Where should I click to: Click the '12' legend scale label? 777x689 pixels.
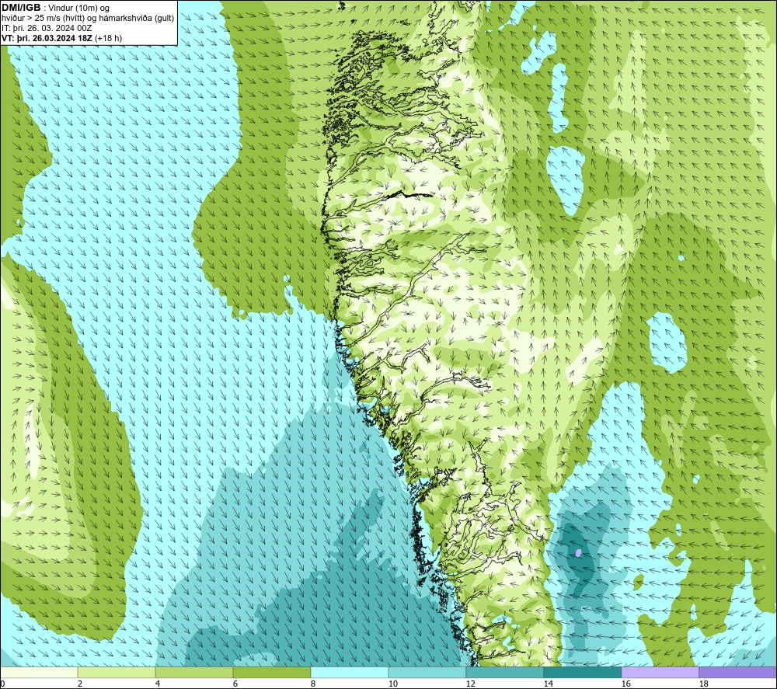[471, 684]
